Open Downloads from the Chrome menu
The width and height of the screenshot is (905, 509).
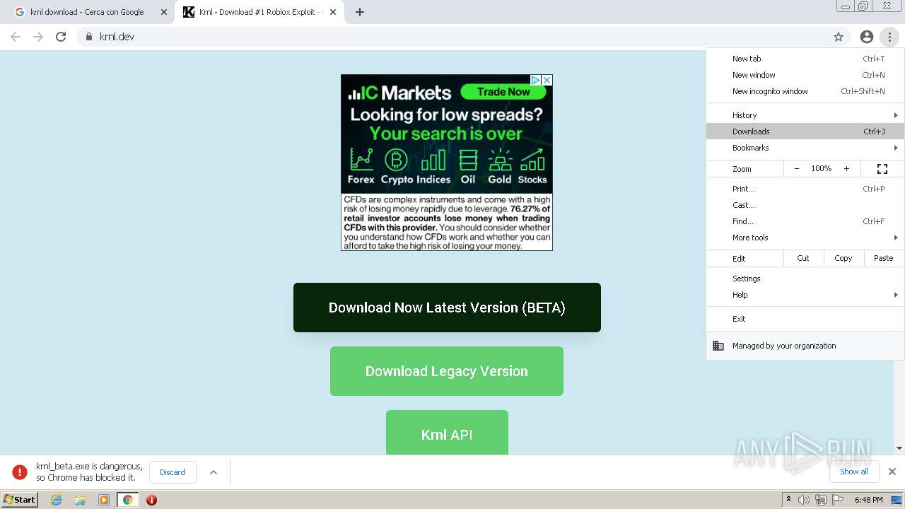(805, 131)
